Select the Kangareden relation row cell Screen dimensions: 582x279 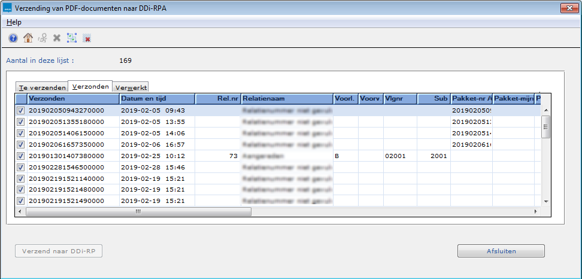pyautogui.click(x=286, y=156)
